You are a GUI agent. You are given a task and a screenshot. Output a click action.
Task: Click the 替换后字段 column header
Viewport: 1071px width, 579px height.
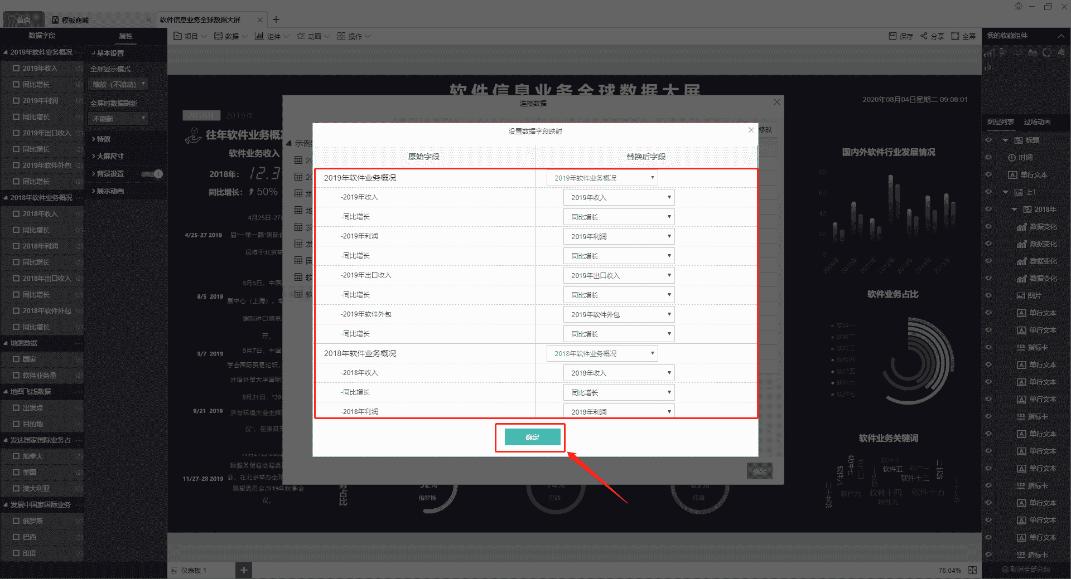pyautogui.click(x=646, y=157)
